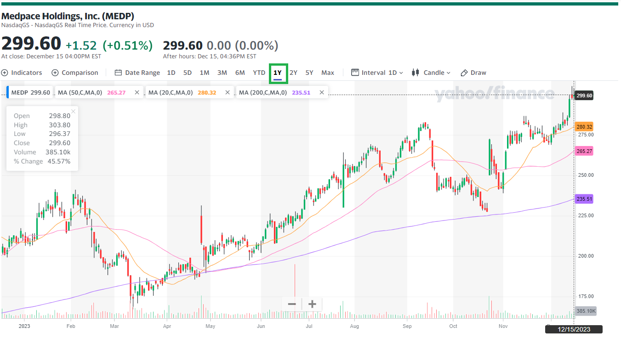The width and height of the screenshot is (621, 344).
Task: Switch to the 5Y range
Action: pos(309,73)
